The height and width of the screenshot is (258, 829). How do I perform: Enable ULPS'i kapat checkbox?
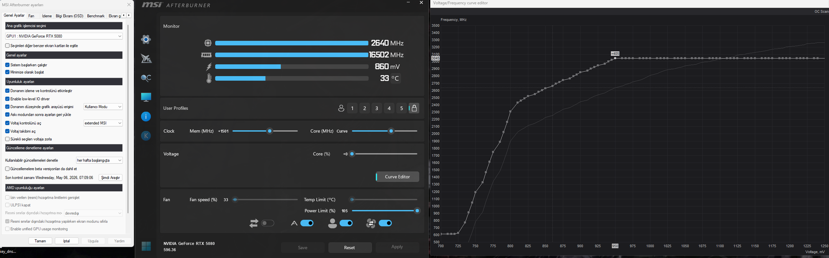[x=7, y=205]
